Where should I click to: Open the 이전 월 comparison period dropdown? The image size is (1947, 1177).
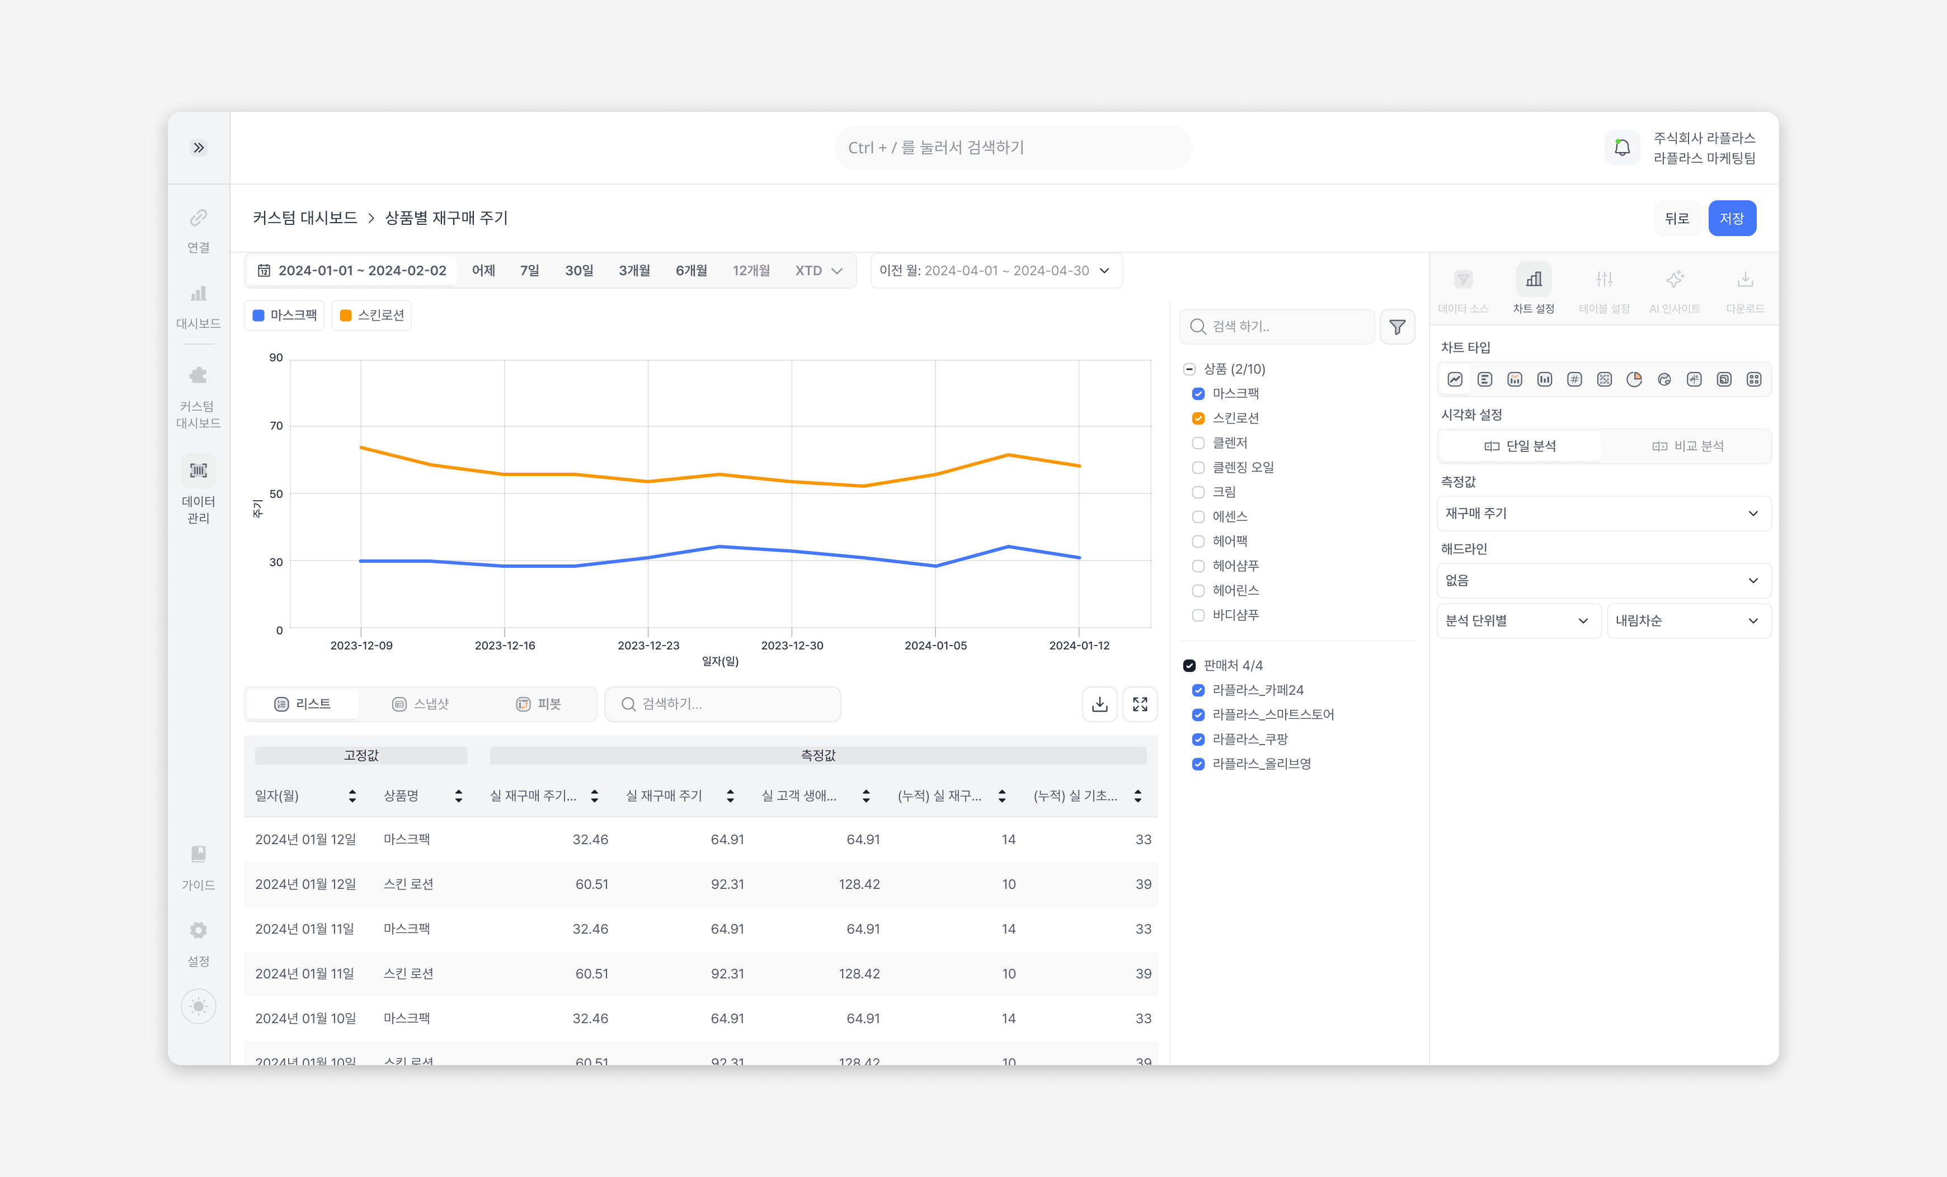coord(996,271)
